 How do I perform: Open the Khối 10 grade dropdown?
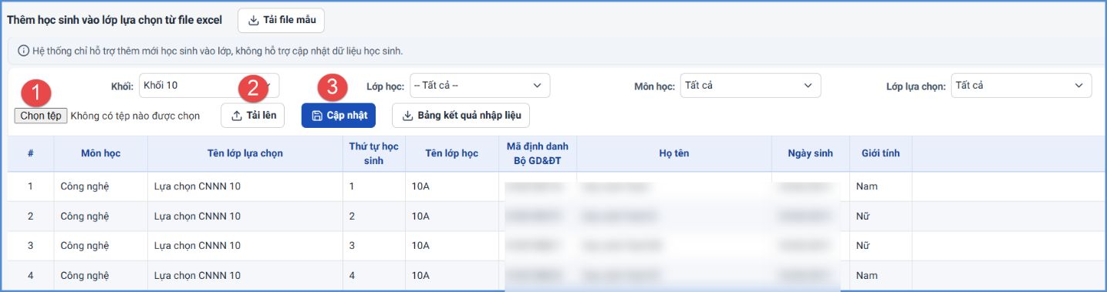(x=209, y=86)
